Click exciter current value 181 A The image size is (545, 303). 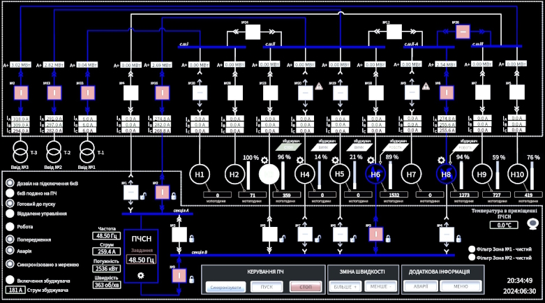click(x=15, y=290)
